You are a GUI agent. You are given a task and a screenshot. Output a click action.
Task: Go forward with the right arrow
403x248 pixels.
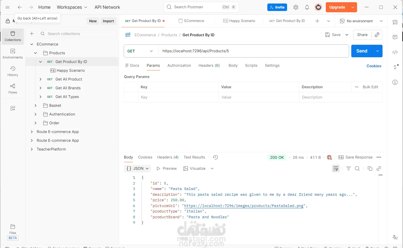point(31,7)
